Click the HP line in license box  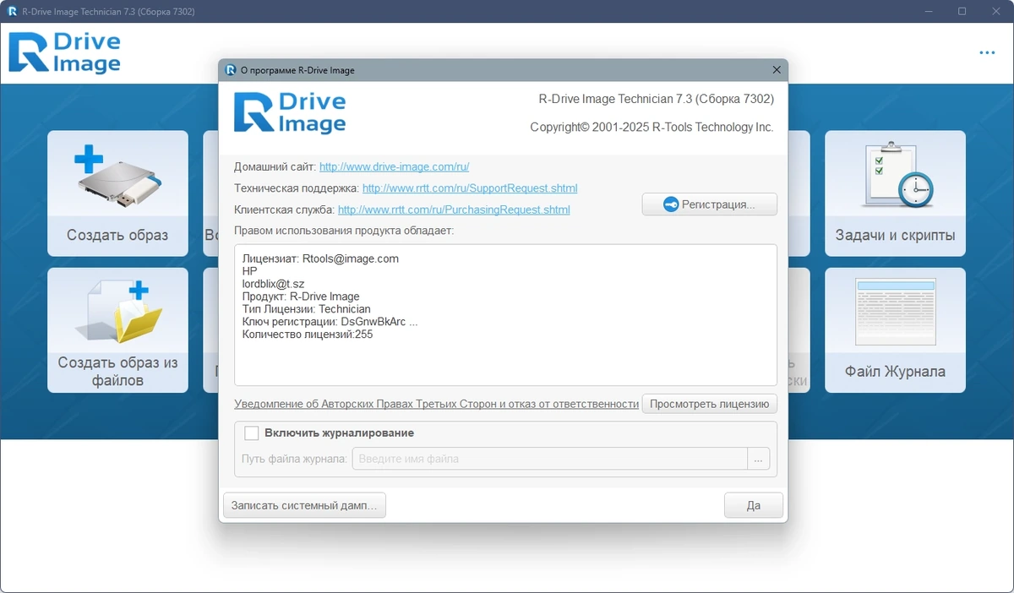click(249, 271)
